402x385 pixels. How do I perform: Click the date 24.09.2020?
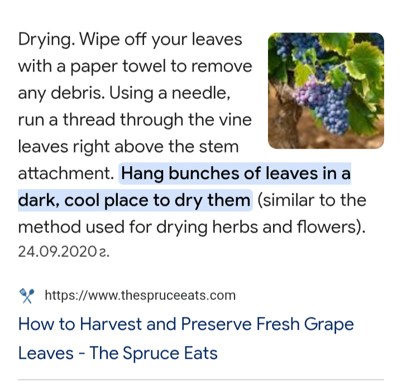tap(64, 251)
